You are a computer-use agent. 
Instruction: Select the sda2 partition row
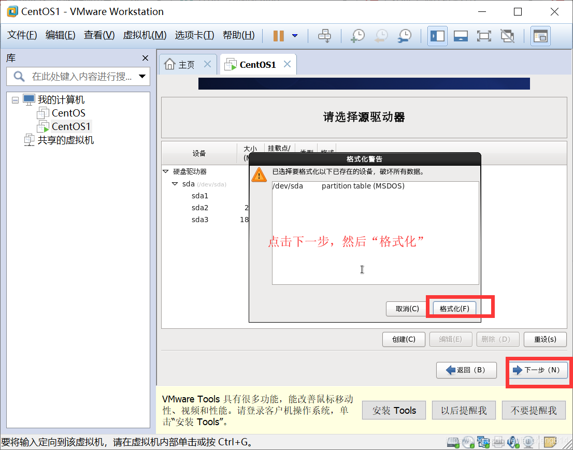point(200,208)
